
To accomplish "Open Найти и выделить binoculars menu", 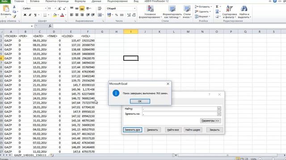I will click(244, 12).
